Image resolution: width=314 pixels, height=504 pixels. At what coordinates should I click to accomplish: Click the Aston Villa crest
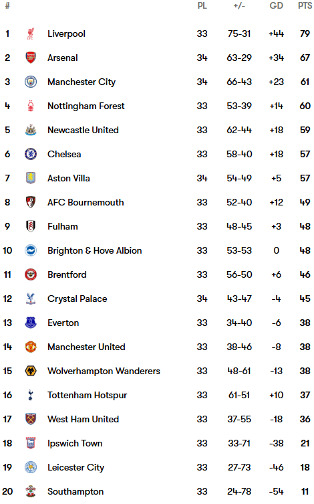click(x=31, y=178)
